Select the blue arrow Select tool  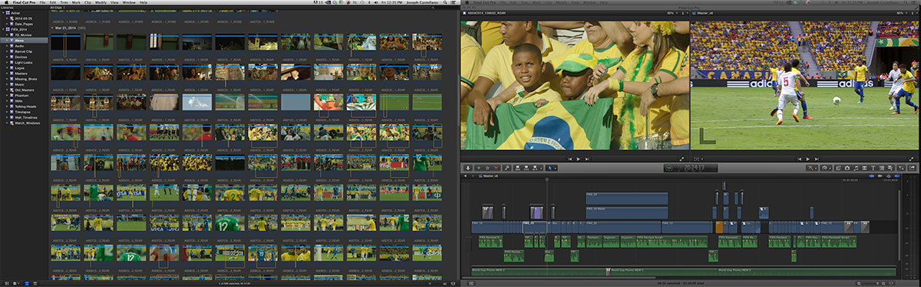click(549, 168)
